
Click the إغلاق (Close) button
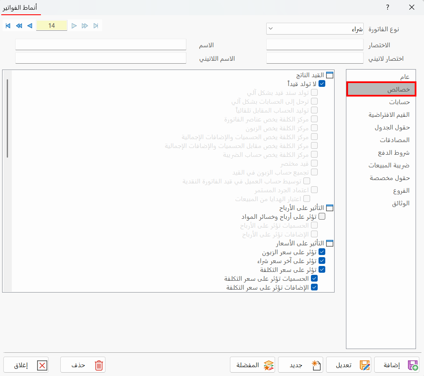pos(26,365)
